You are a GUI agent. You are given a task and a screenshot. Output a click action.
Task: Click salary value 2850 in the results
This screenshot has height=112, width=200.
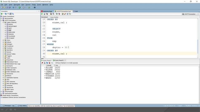57,70
